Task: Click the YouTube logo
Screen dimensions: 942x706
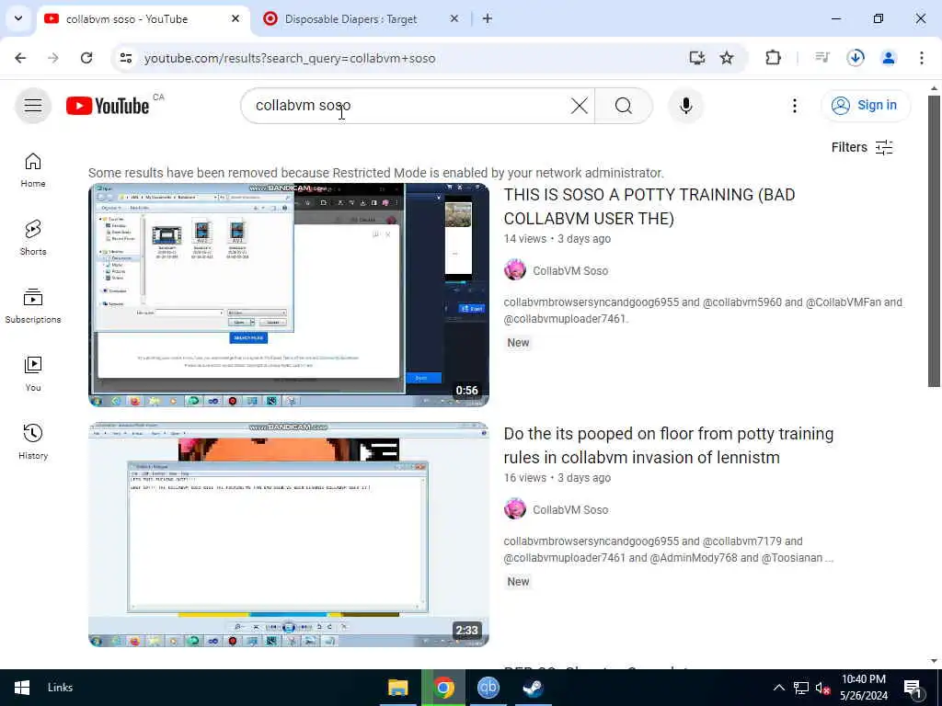Action: point(108,106)
